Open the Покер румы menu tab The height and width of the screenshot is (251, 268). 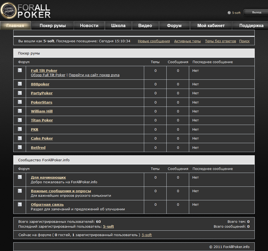53,26
